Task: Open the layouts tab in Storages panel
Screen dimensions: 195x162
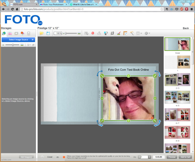Action: 29,33
